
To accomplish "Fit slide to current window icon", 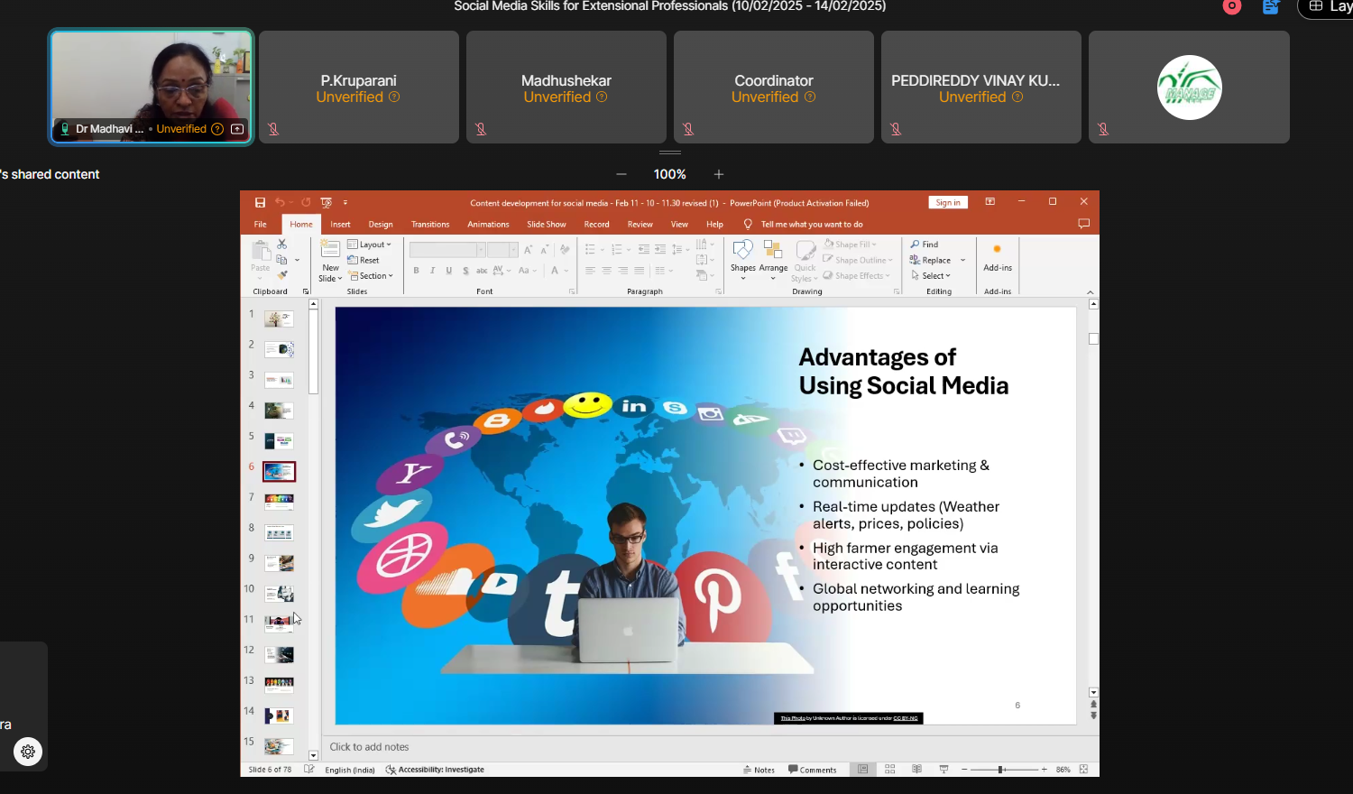I will (1084, 770).
